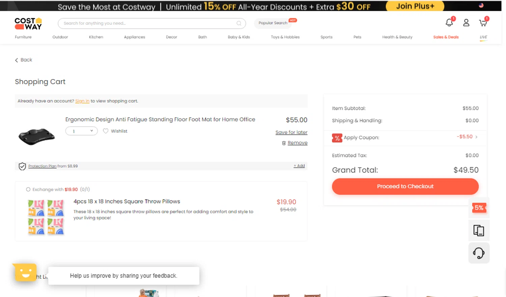506x297 pixels.
Task: Open the Sports menu
Action: coord(327,37)
